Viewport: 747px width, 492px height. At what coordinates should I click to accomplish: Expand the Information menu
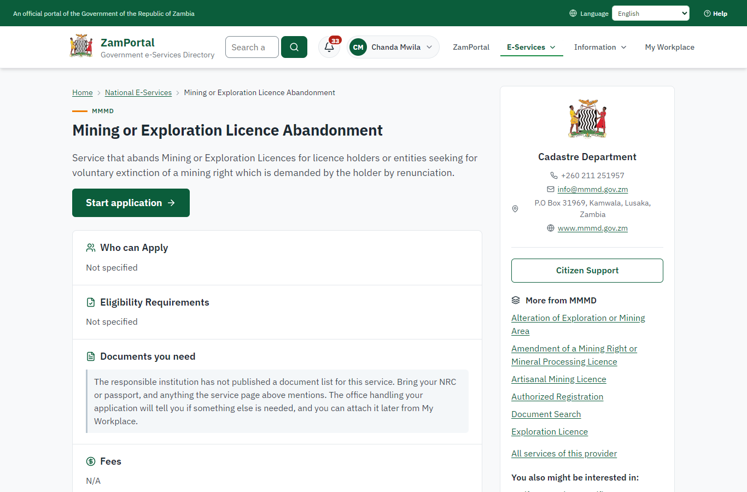pyautogui.click(x=600, y=47)
